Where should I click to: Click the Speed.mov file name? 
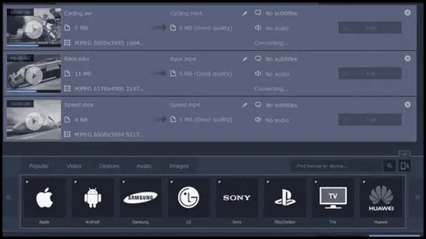click(79, 105)
